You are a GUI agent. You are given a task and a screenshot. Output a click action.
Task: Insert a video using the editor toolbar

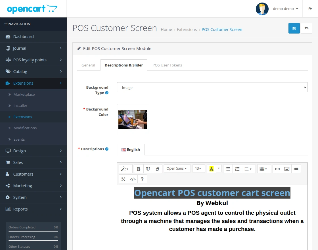pos(296,168)
